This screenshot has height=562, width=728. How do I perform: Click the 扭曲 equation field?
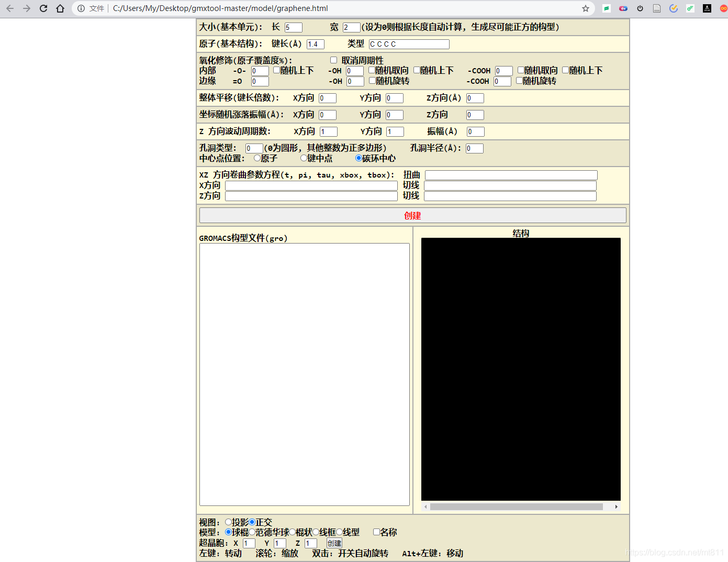(511, 175)
